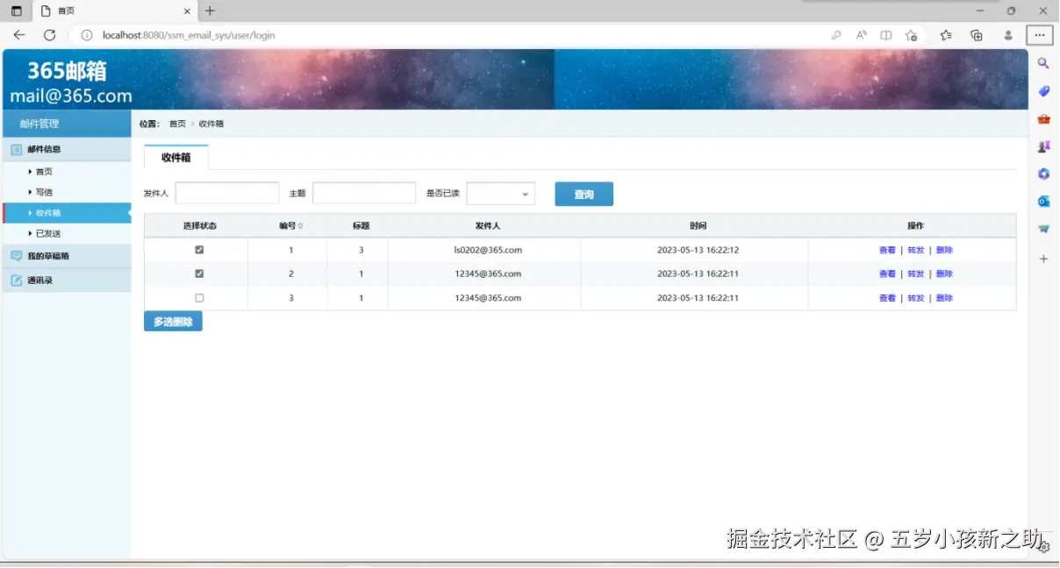
Task: Click the Collections tag icon in Edge sidebar
Action: pyautogui.click(x=1042, y=90)
